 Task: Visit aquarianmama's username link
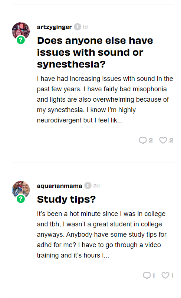point(59,186)
